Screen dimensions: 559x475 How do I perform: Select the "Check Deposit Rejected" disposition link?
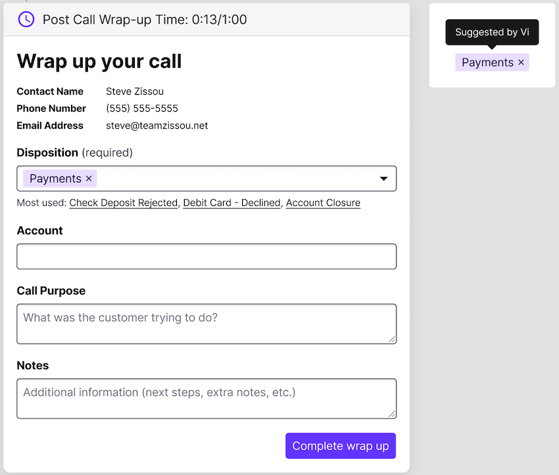point(123,203)
